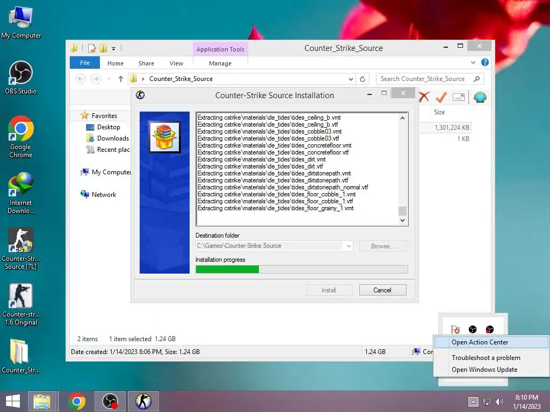550x412 pixels.
Task: Switch to the View ribbon tab
Action: point(176,63)
